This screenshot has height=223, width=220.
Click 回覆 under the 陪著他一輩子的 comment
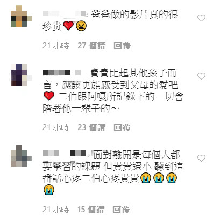click(122, 127)
